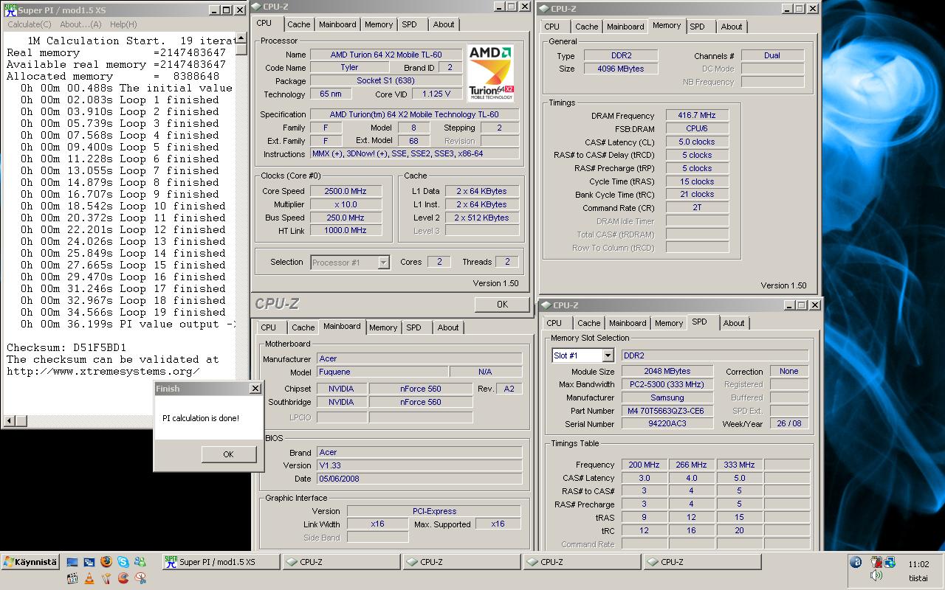945x590 pixels.
Task: Click the 'AMD Turion 64 X2 Mobile TL-60' name field
Action: coord(386,55)
